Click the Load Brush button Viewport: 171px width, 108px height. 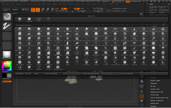[x=19, y=74]
